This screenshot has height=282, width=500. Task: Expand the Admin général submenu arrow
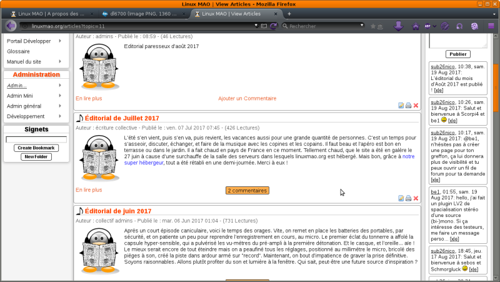tap(60, 106)
